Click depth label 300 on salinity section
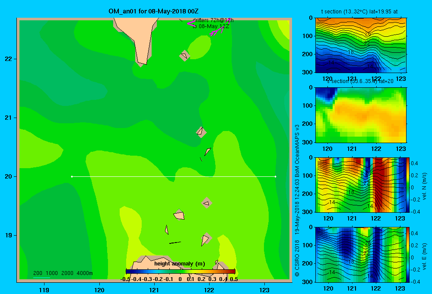The width and height of the screenshot is (432, 294). (x=308, y=142)
